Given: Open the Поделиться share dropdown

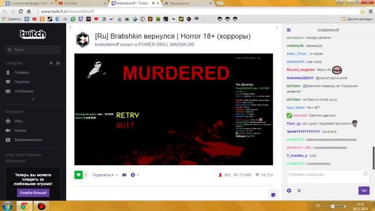Looking at the screenshot, I should (x=105, y=175).
